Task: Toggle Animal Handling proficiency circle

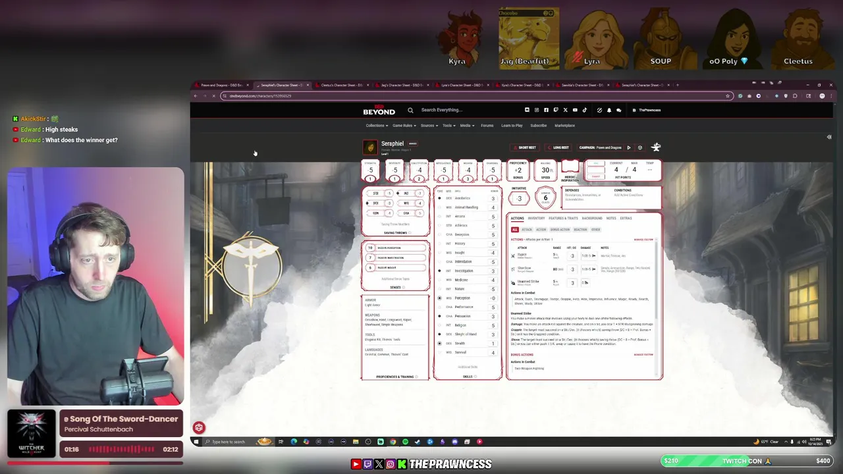Action: (x=440, y=207)
